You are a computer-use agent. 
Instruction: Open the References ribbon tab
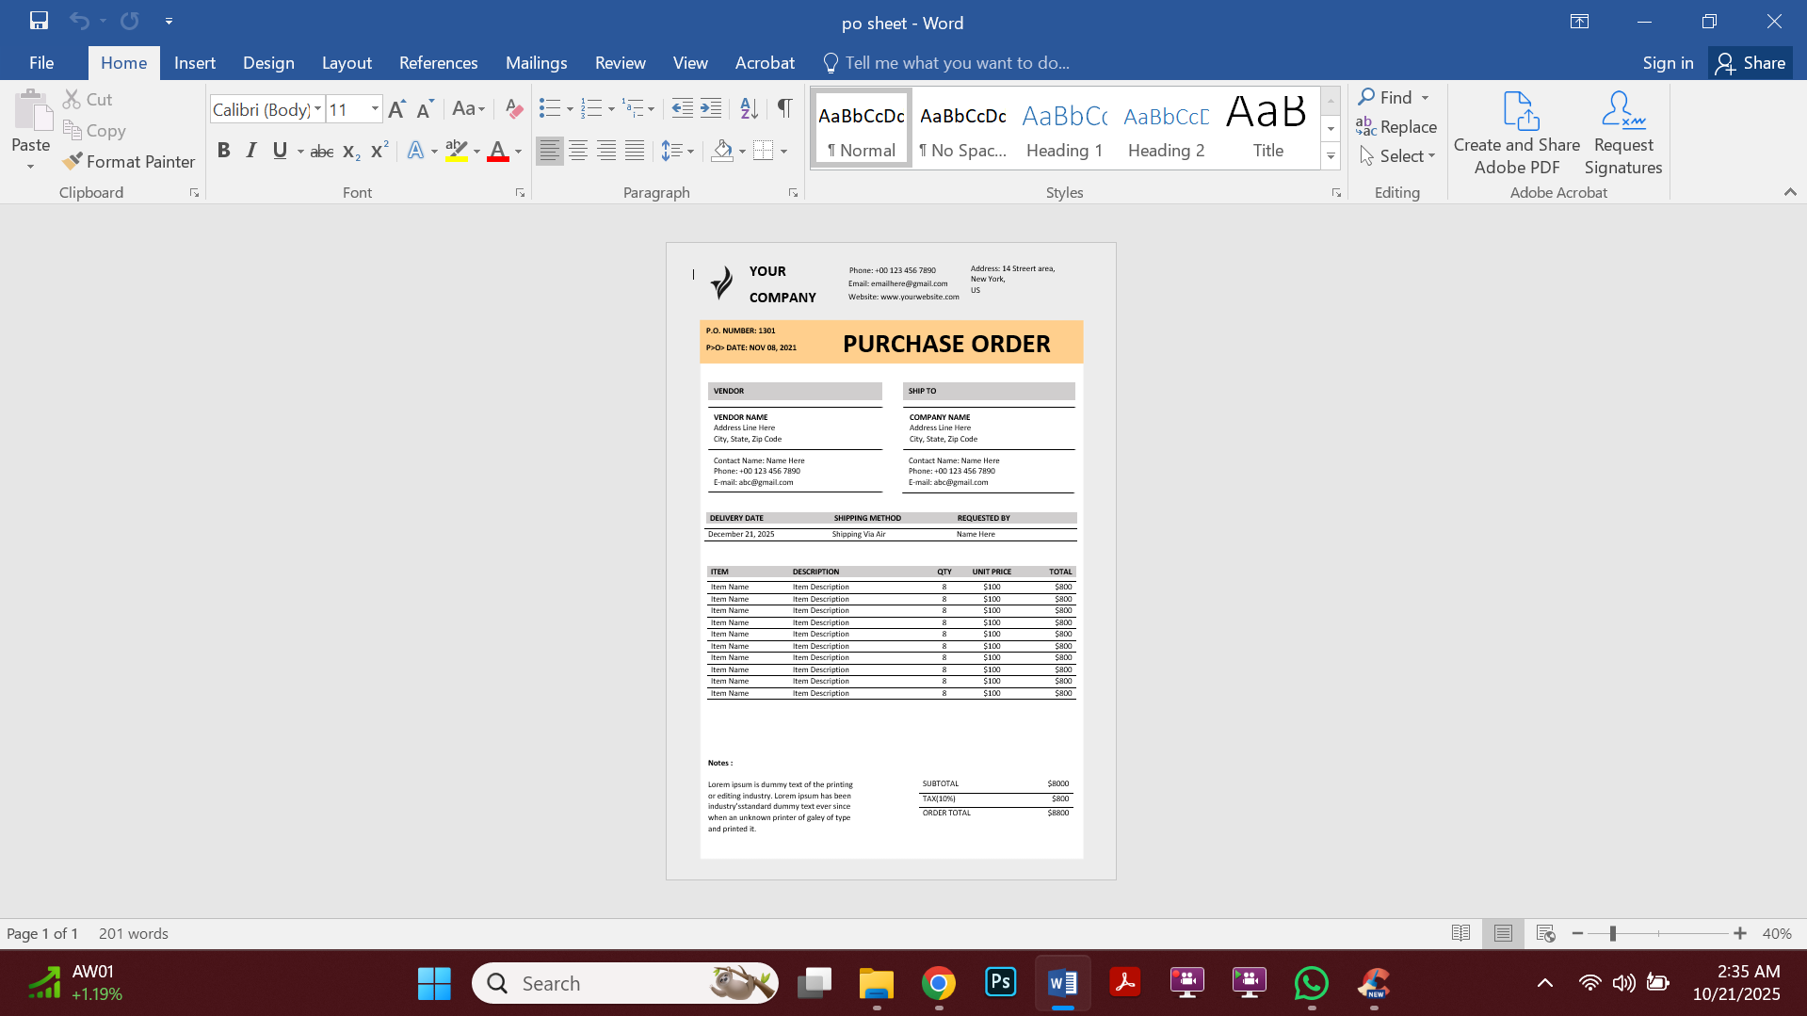tap(438, 62)
